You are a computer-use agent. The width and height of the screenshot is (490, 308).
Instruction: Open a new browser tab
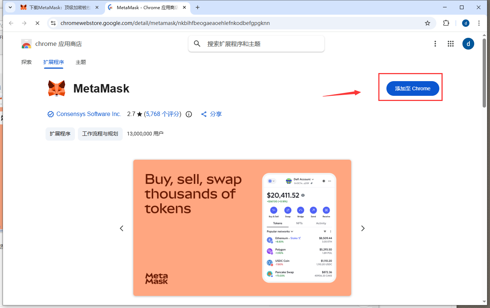(x=198, y=7)
